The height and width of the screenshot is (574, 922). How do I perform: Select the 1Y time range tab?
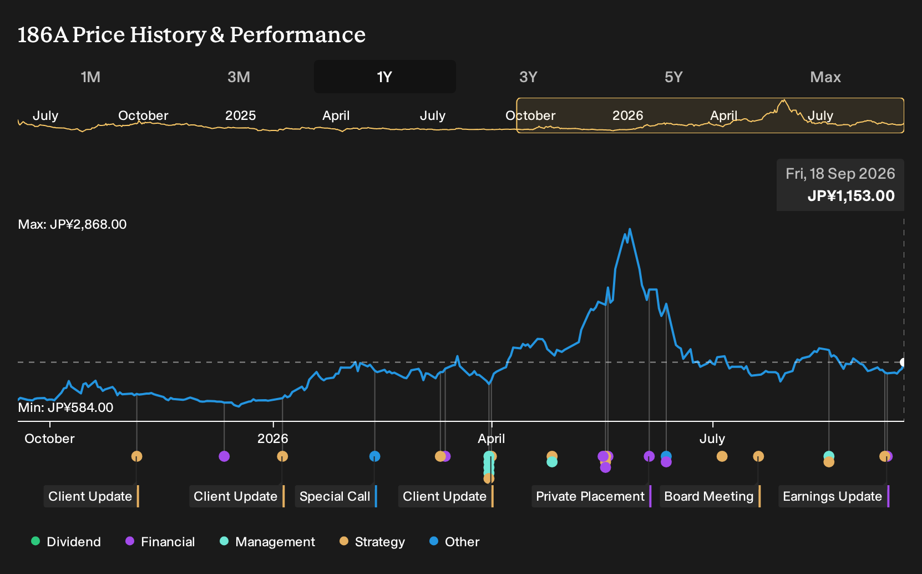(x=385, y=77)
